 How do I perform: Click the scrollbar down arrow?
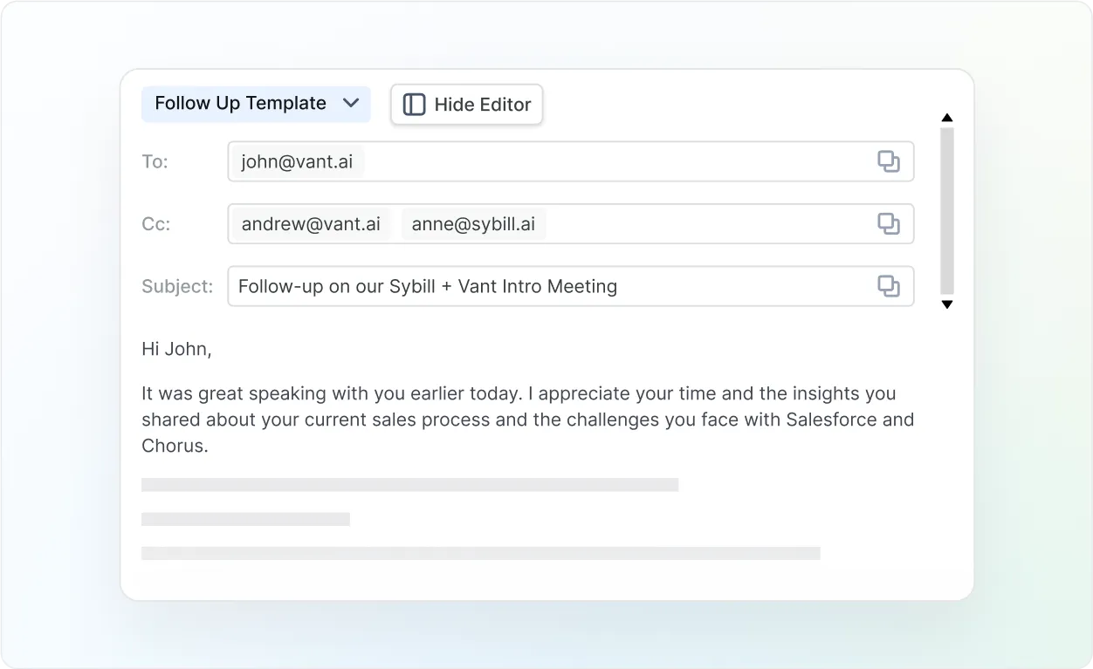[947, 304]
